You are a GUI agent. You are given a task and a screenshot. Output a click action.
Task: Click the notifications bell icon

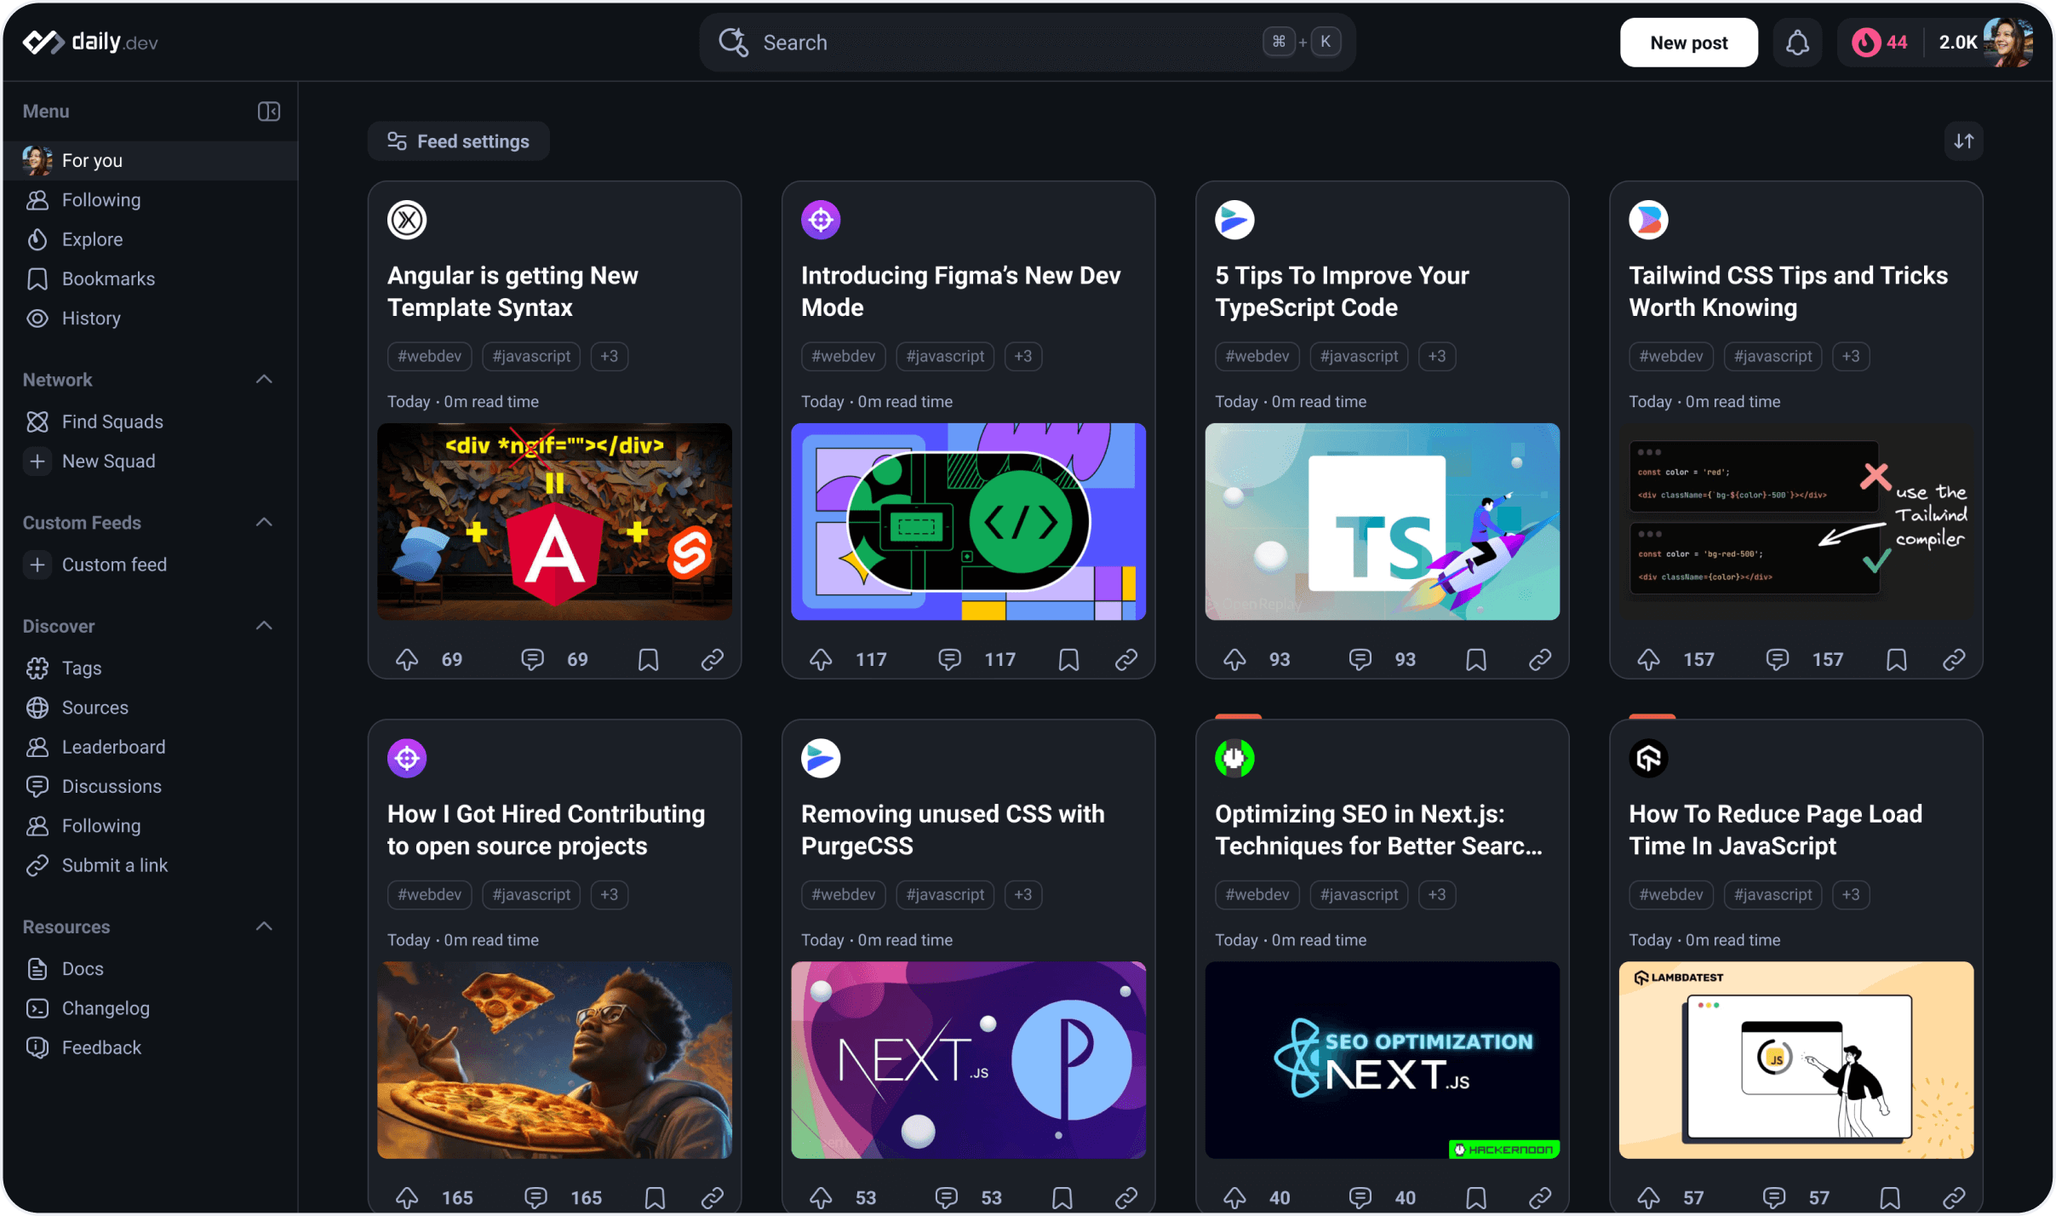(1796, 43)
